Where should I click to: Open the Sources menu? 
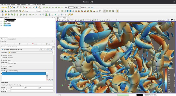[13, 5]
